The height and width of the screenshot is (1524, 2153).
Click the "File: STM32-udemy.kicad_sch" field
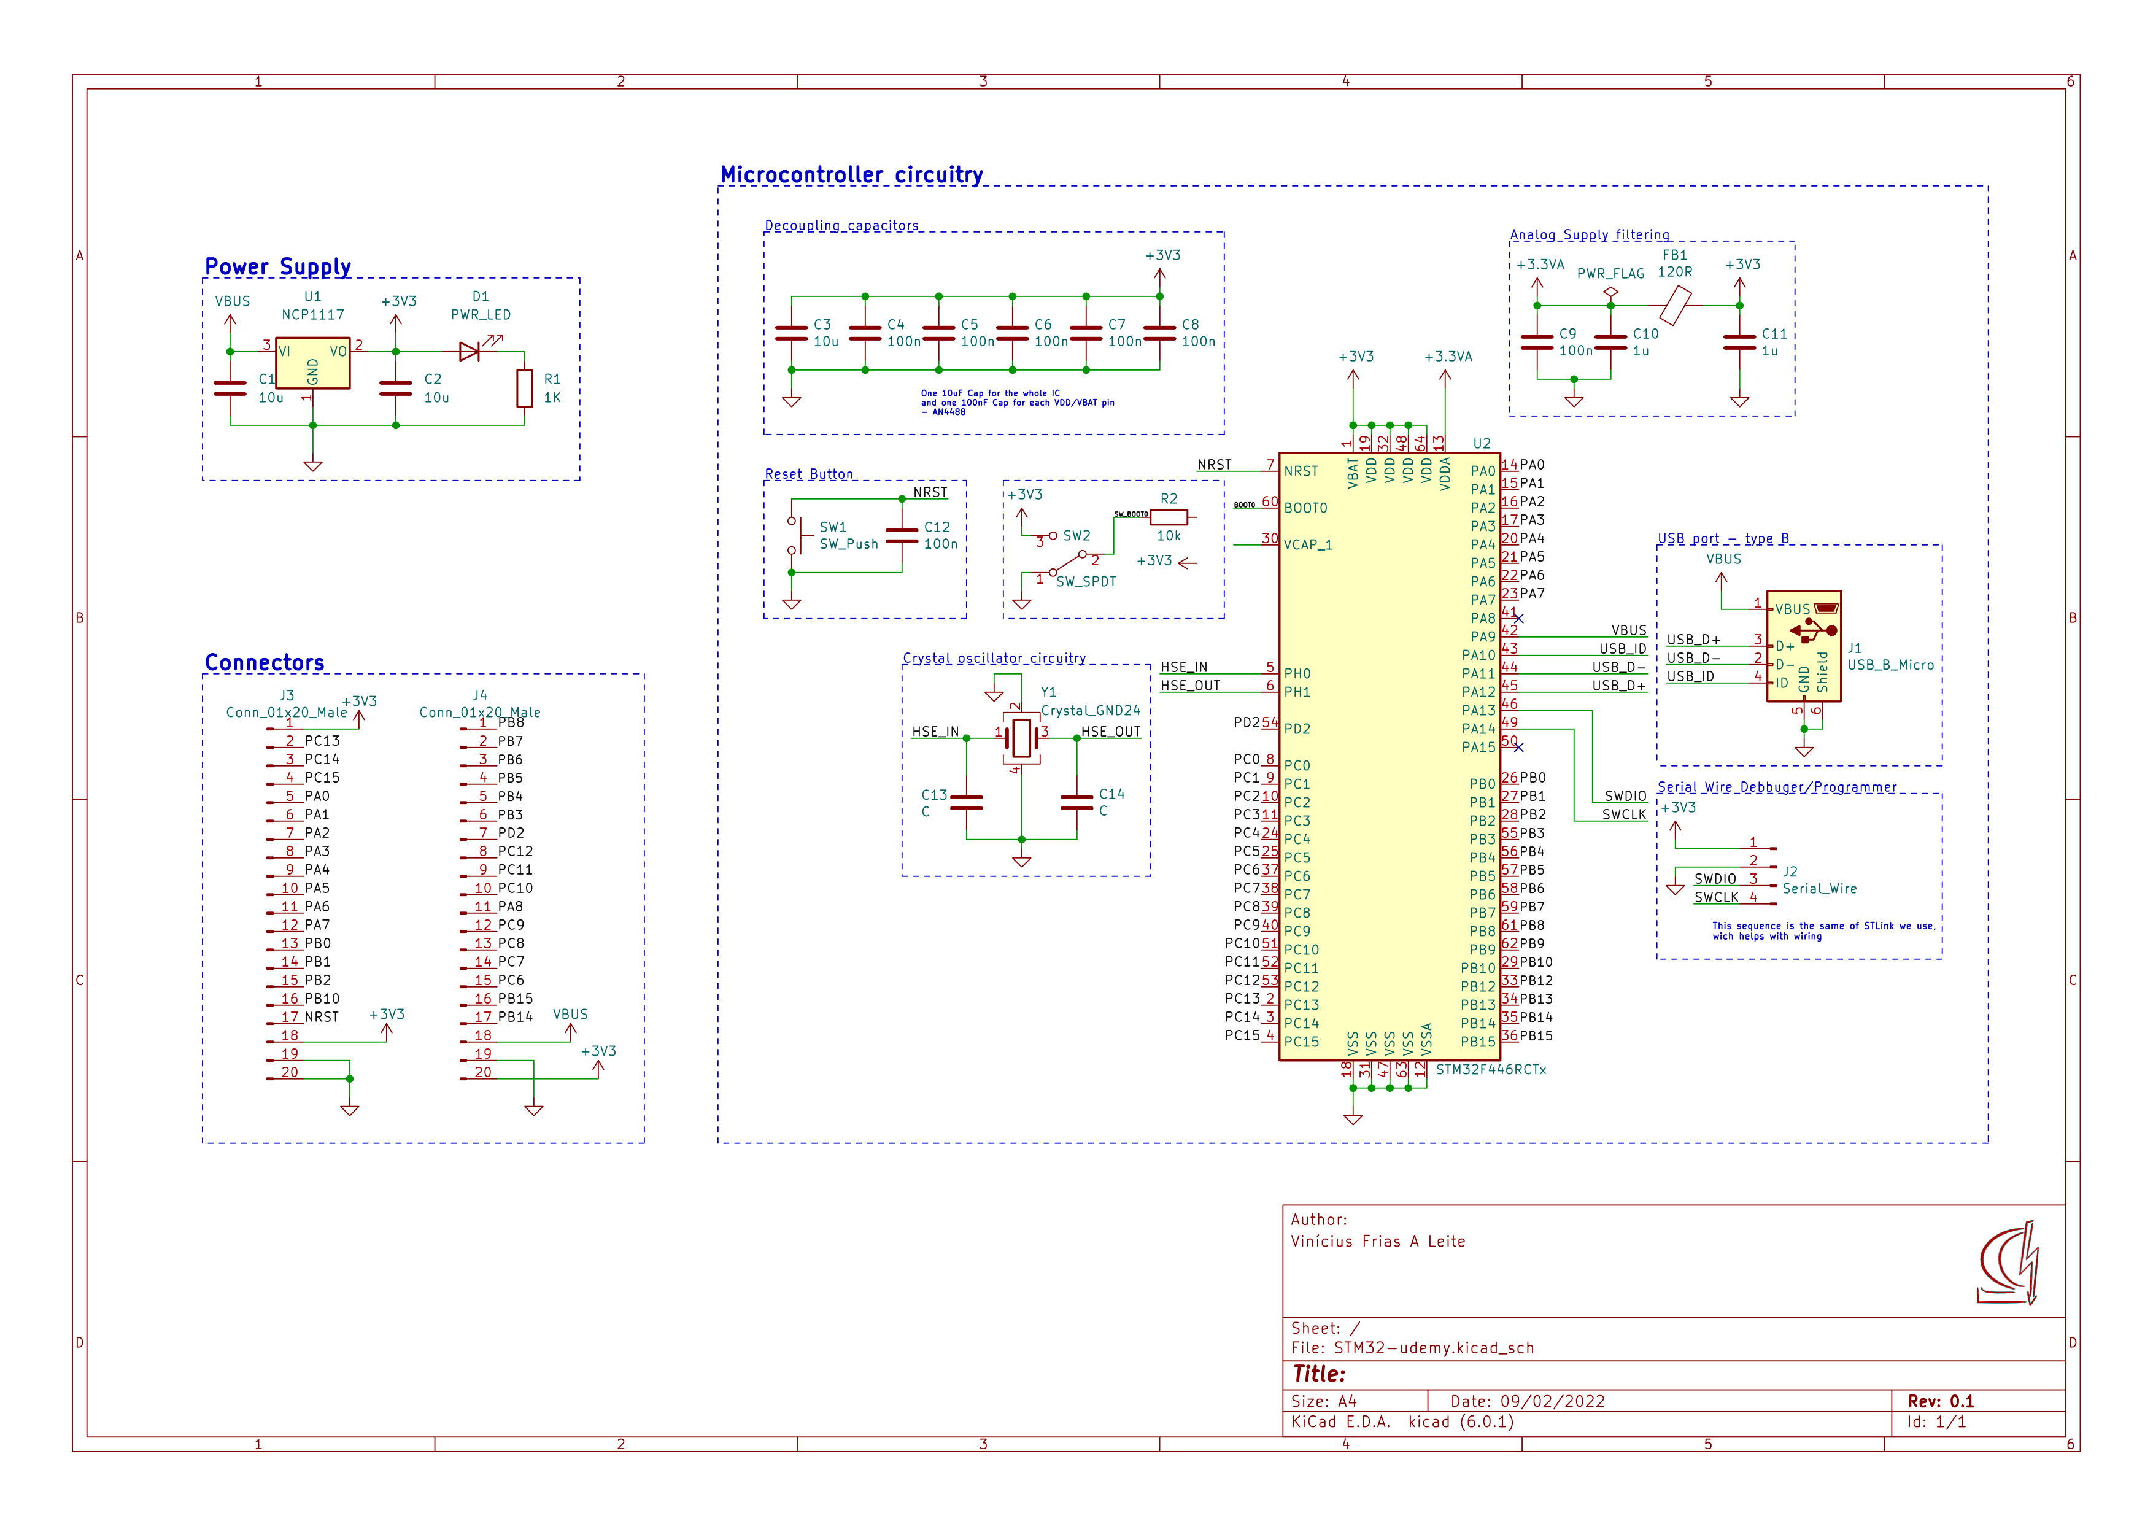coord(1412,1348)
